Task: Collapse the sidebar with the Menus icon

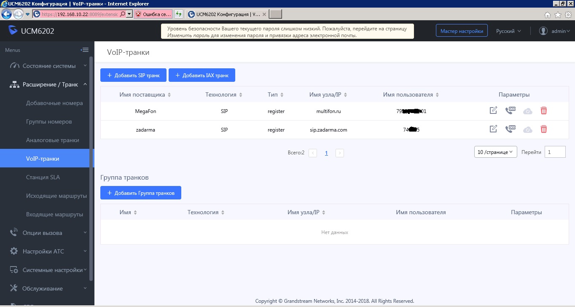Action: (84, 50)
